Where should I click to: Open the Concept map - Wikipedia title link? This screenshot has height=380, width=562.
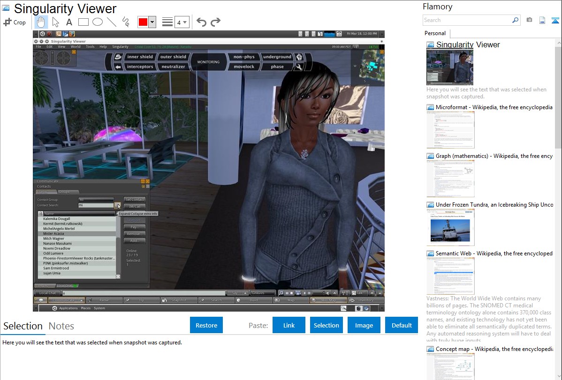(494, 349)
